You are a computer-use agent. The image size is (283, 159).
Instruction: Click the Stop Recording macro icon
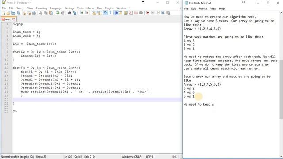[x=153, y=13]
